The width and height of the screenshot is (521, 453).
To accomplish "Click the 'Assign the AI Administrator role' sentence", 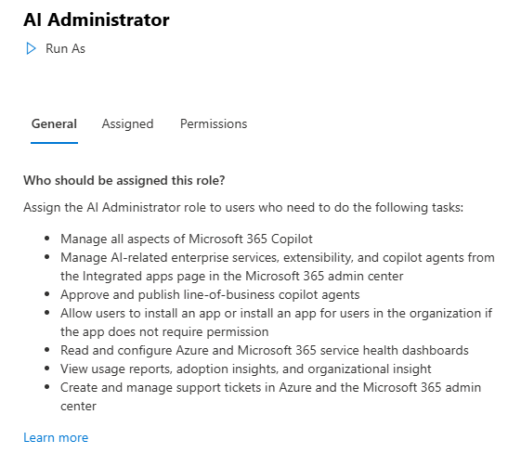I will click(x=243, y=208).
